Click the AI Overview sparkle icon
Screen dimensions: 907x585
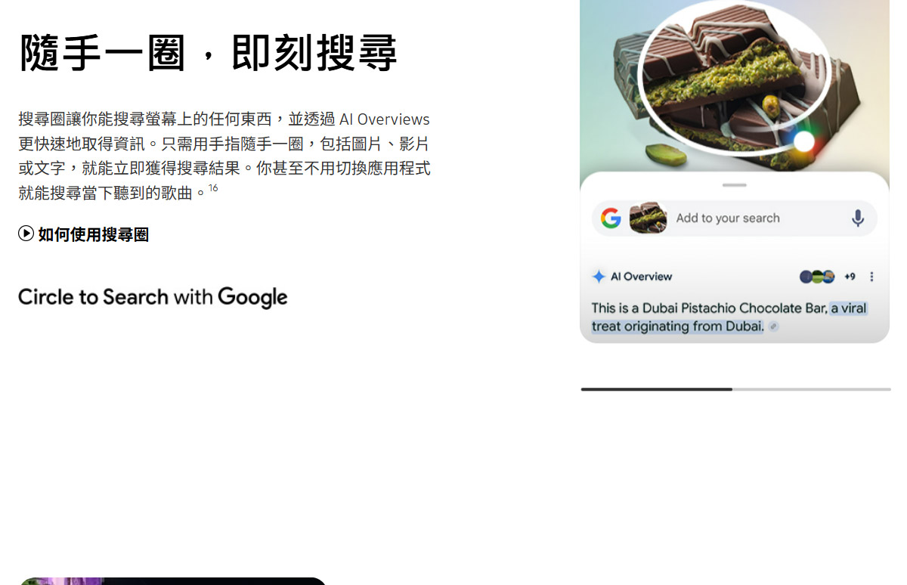[x=599, y=277]
